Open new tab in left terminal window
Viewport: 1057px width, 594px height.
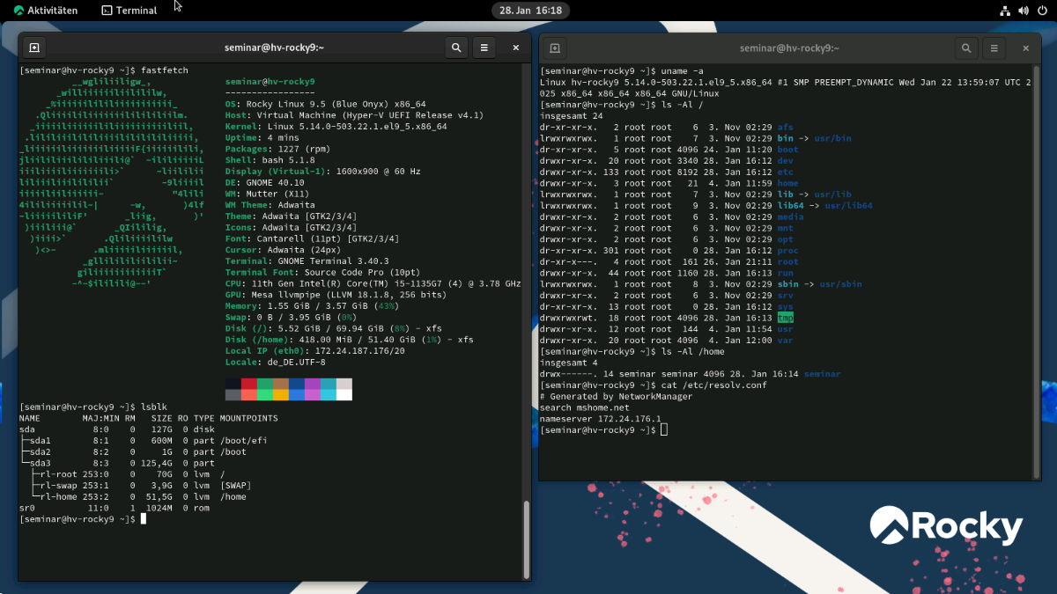click(x=33, y=48)
